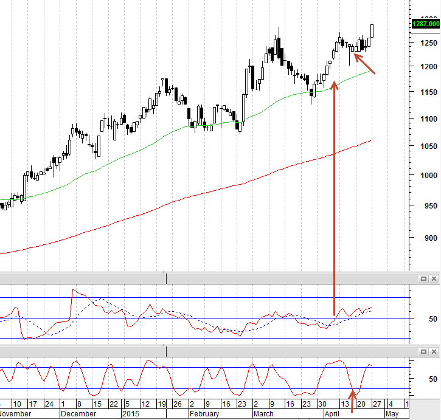
Task: Close the upper indicator pane
Action: pos(434,278)
